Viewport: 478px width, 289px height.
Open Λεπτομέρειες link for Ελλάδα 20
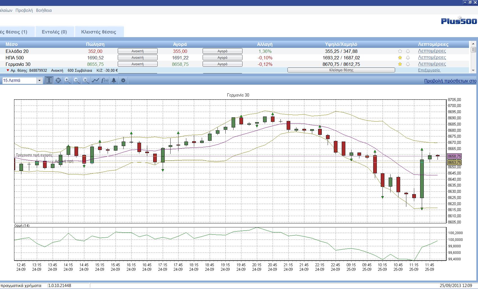click(432, 51)
